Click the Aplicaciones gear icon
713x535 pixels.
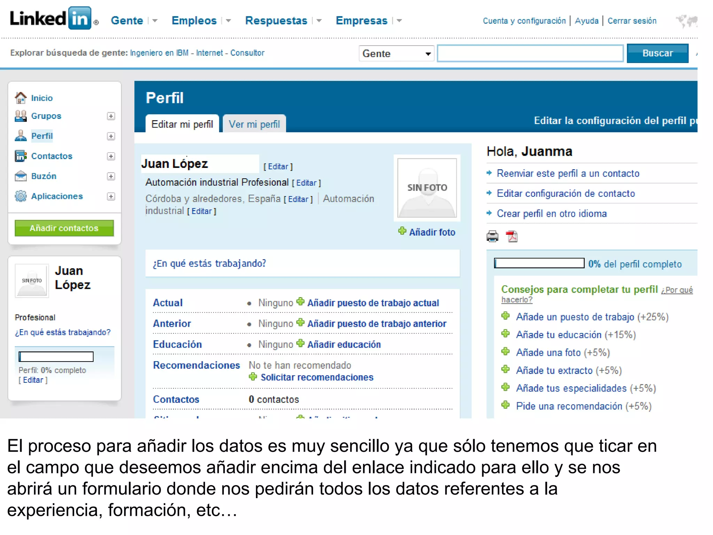21,196
